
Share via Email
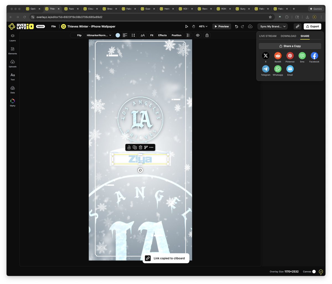(290, 69)
